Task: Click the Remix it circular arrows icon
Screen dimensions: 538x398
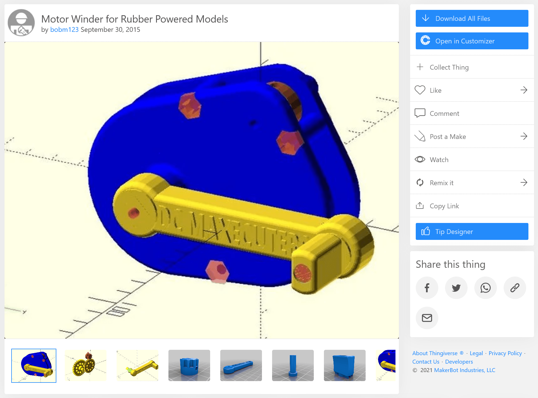Action: (x=420, y=182)
